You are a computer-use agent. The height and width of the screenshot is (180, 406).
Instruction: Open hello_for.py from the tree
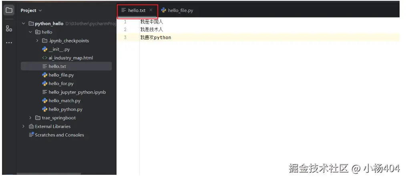coord(61,83)
